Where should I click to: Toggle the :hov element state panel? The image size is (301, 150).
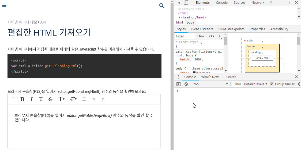point(201,36)
